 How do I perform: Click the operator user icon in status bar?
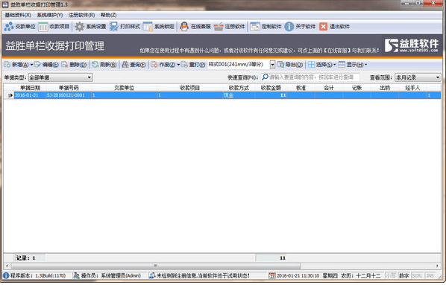click(76, 276)
